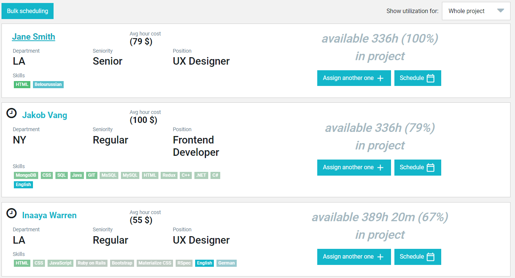The height and width of the screenshot is (278, 515).
Task: Click the Bulk scheduling button
Action: coord(27,11)
